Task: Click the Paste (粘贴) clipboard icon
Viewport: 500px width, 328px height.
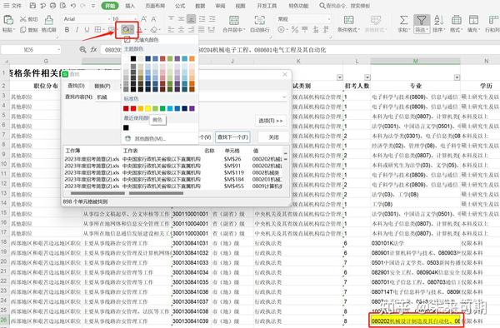Action: (8, 20)
